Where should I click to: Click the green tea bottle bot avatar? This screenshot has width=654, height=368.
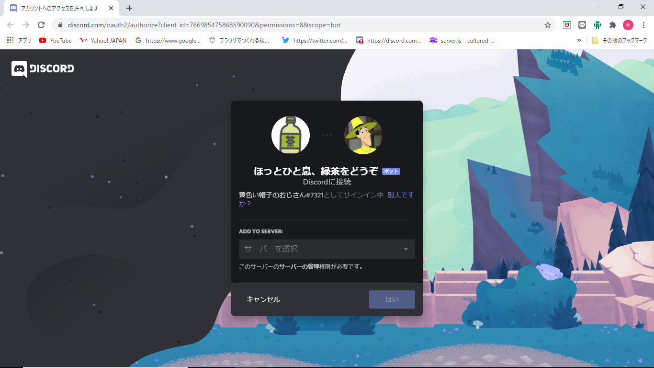point(291,135)
